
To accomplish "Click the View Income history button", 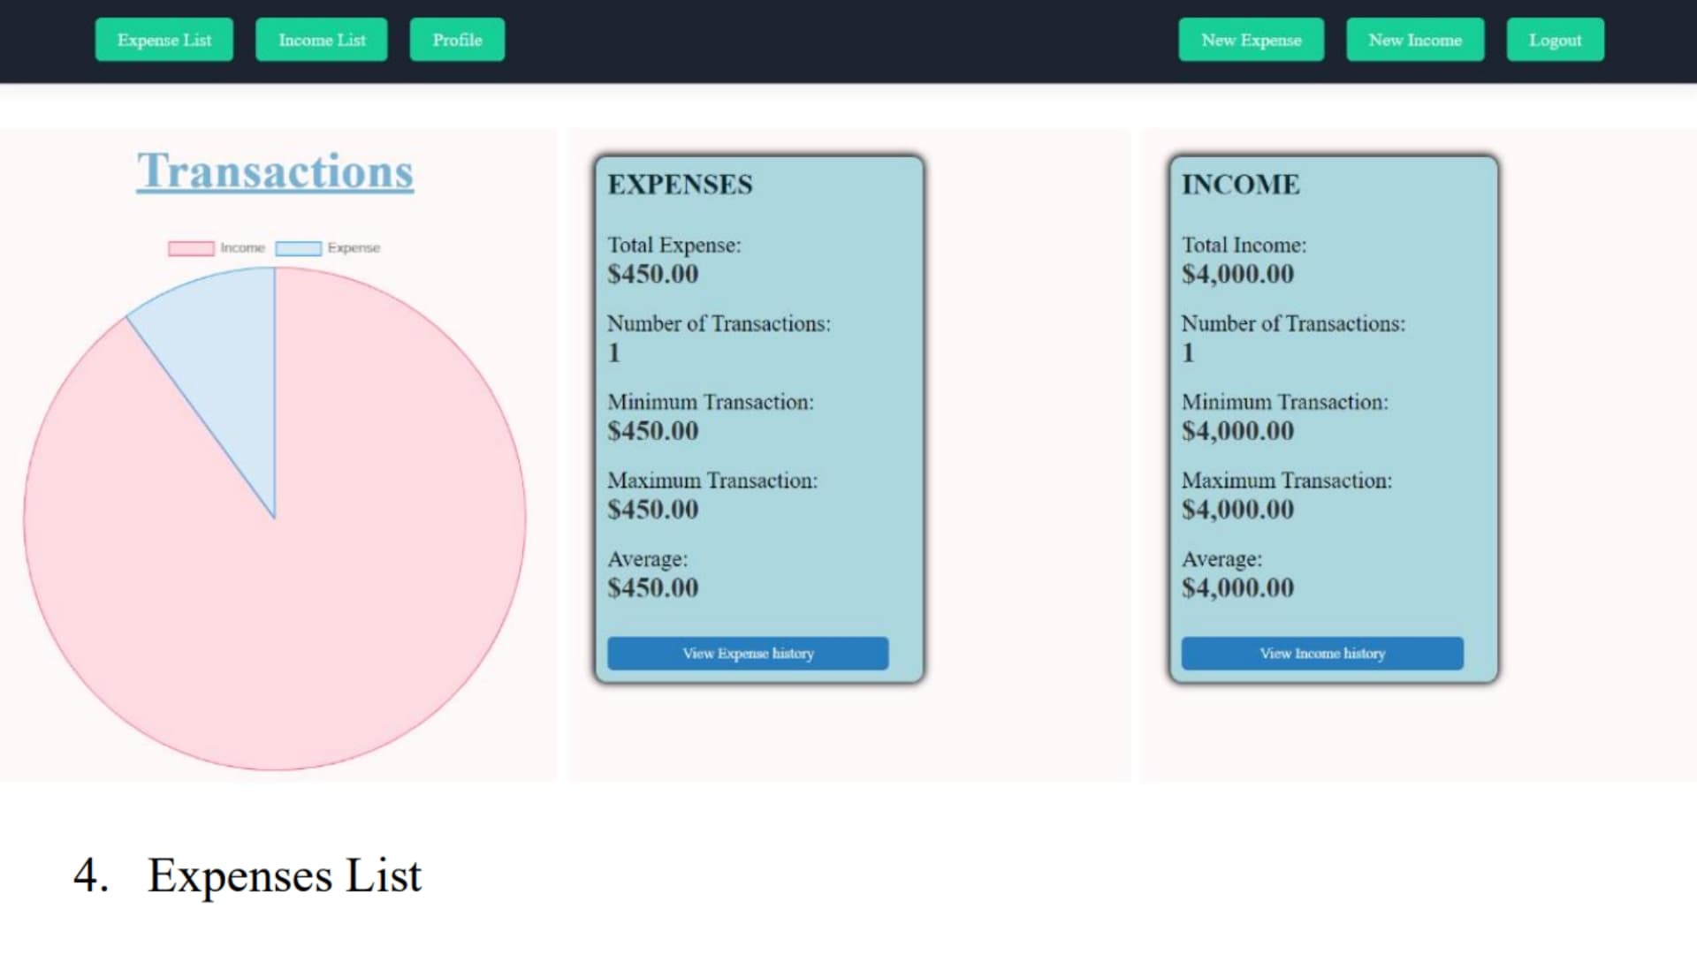I will (1322, 654).
